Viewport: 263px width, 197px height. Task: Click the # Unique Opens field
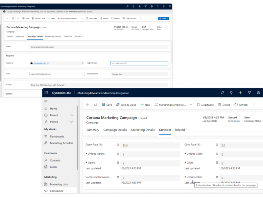[x=150, y=154]
